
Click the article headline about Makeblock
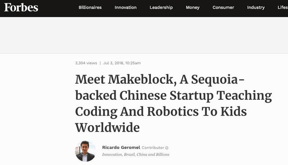click(x=173, y=103)
